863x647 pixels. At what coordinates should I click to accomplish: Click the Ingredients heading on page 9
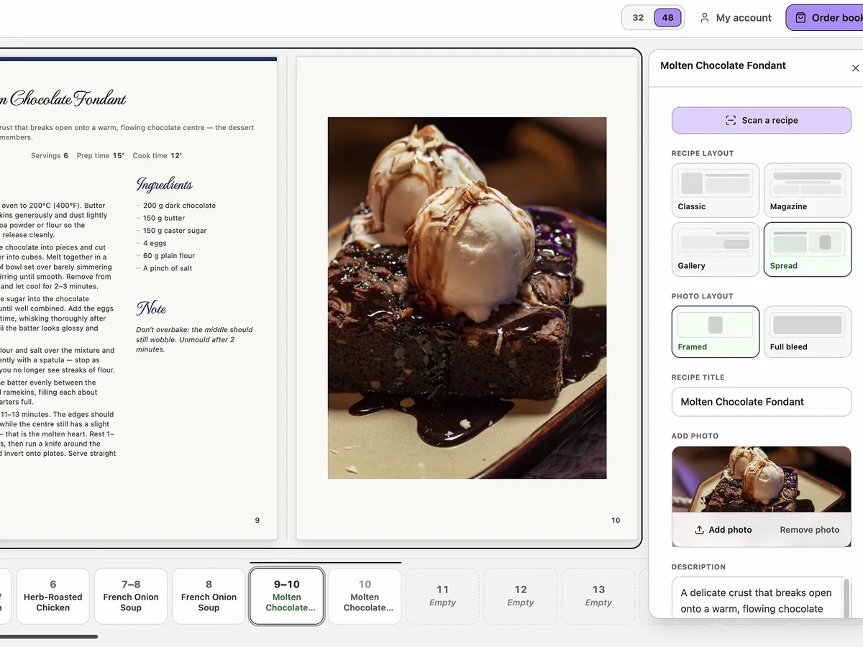pos(164,185)
